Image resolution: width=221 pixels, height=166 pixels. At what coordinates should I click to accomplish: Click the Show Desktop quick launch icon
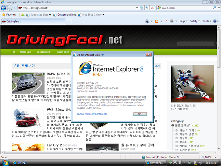(19, 163)
